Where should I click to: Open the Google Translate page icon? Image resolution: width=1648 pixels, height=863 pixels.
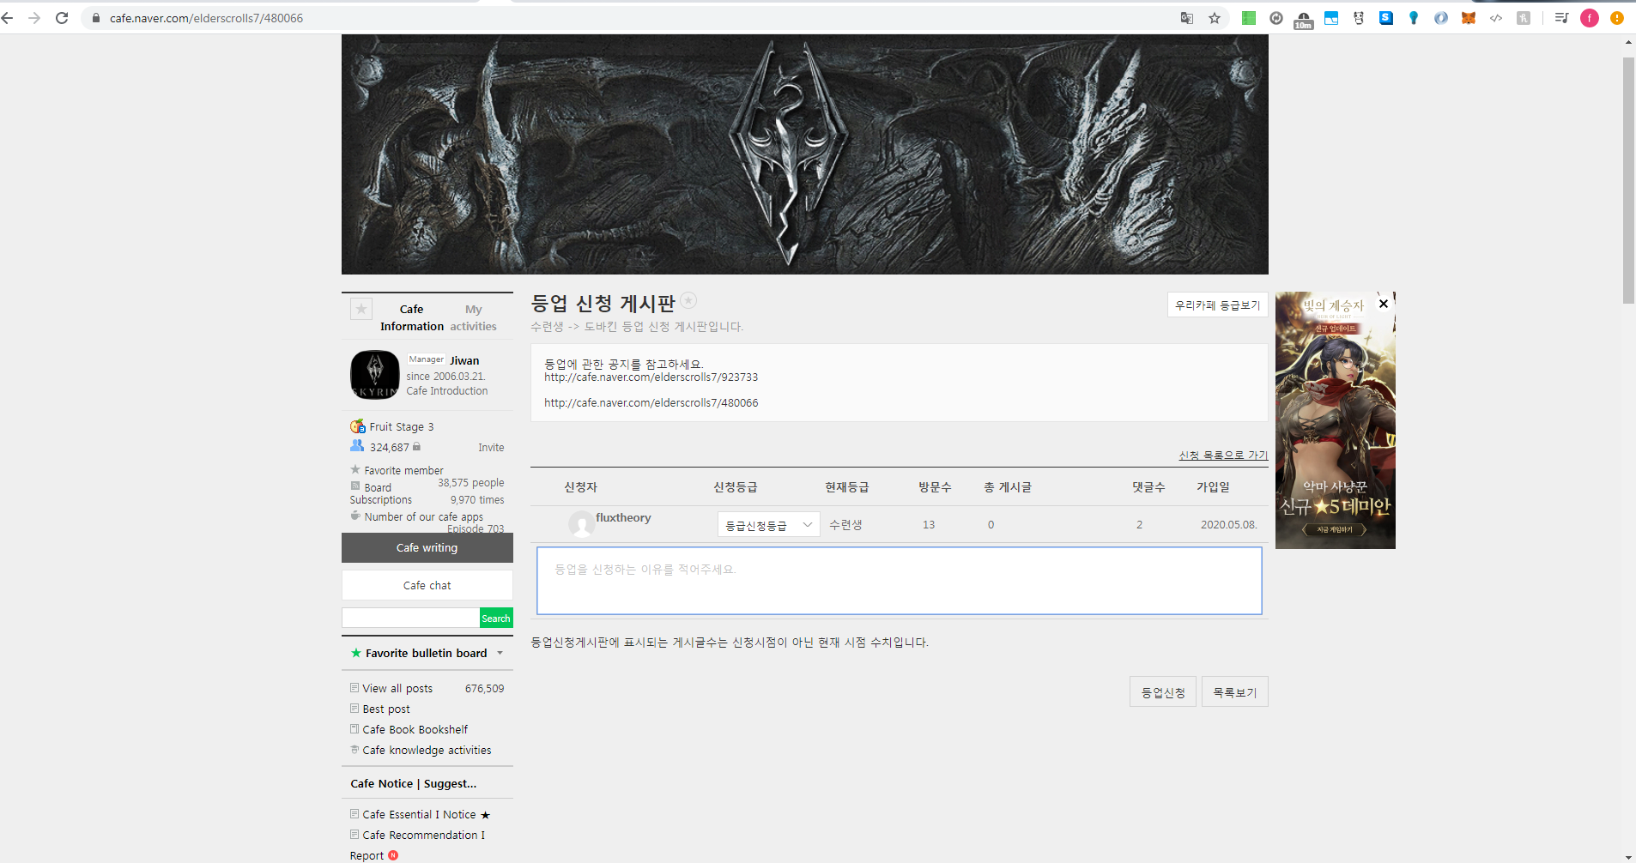pyautogui.click(x=1187, y=18)
